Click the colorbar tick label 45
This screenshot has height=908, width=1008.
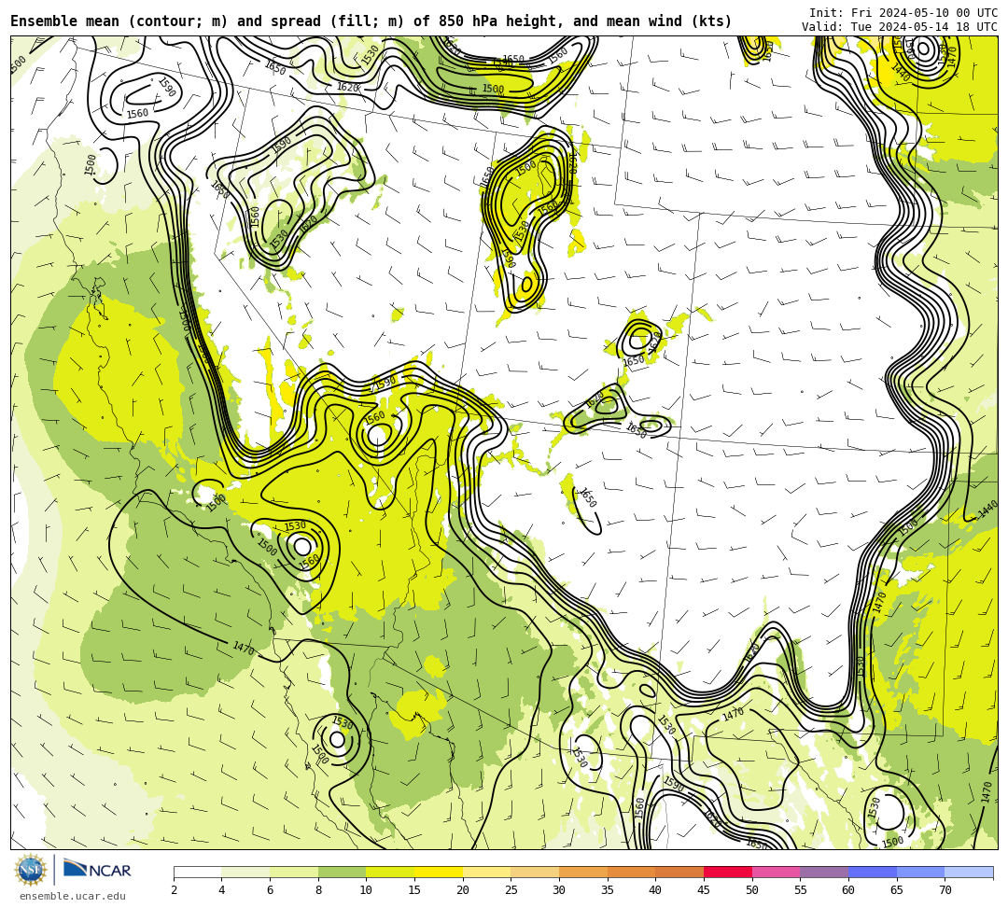pos(704,890)
